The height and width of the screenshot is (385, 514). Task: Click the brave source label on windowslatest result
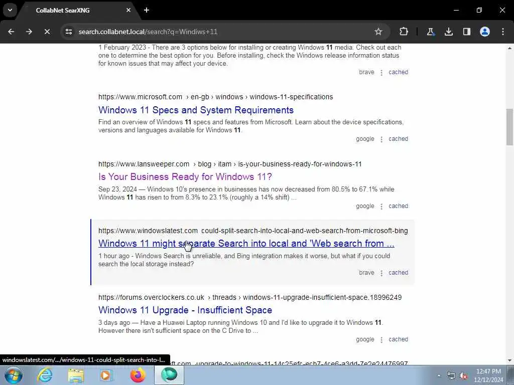366,273
